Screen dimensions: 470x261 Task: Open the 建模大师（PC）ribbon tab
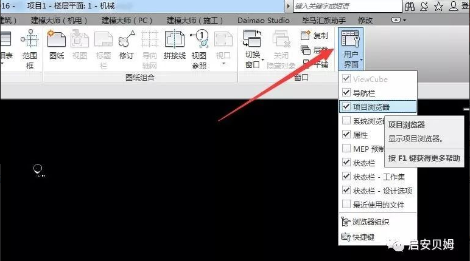click(x=127, y=20)
